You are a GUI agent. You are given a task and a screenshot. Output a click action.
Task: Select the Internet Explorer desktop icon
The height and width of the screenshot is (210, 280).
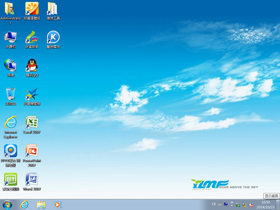tap(10, 122)
